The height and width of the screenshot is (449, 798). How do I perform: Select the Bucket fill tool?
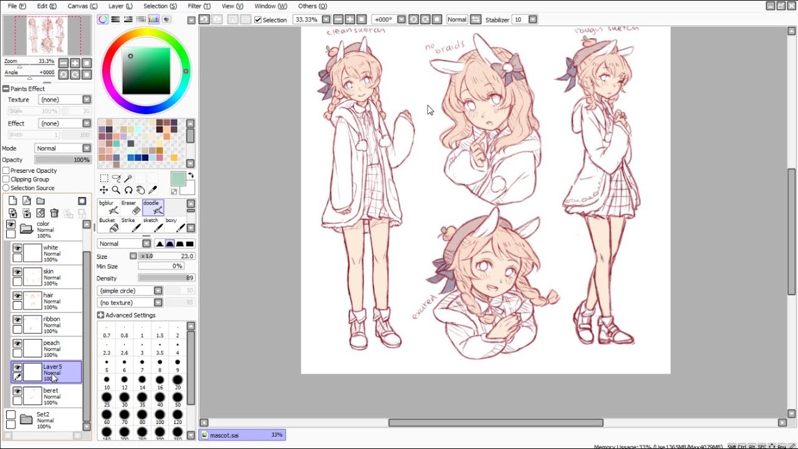(x=110, y=224)
